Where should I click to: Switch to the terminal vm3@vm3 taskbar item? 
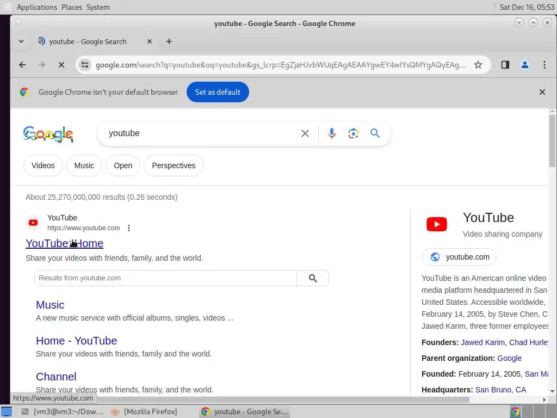point(62,411)
